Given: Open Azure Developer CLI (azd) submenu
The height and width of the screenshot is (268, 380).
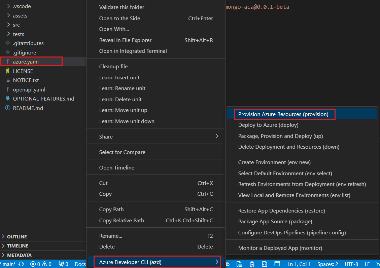Looking at the screenshot, I should click(156, 262).
